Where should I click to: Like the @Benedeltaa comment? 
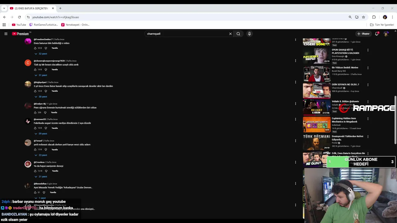click(35, 192)
